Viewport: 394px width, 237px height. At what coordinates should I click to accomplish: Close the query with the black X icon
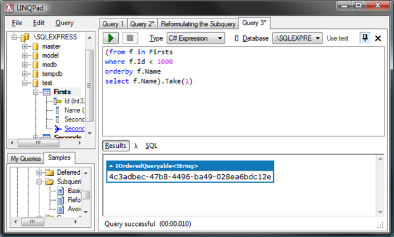point(378,38)
